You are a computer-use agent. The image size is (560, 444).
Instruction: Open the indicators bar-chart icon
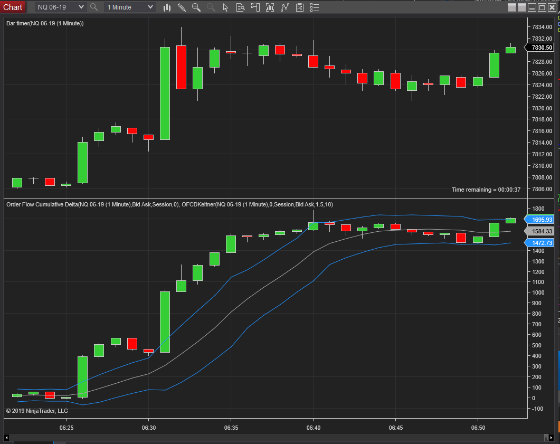(x=270, y=7)
